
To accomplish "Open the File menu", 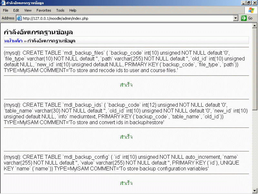I will (5, 10).
